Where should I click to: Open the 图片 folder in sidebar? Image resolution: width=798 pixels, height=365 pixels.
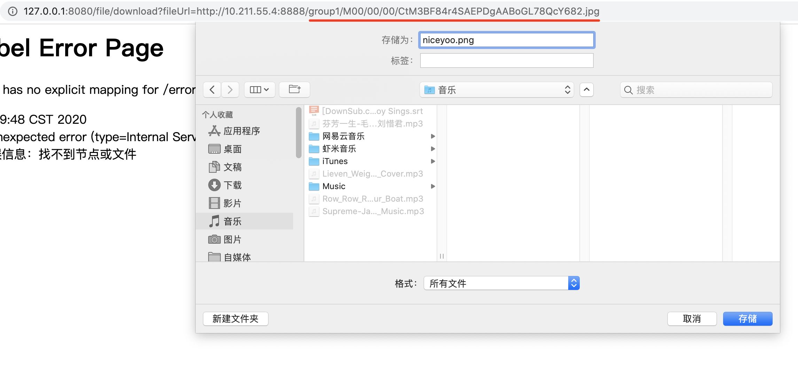[233, 239]
